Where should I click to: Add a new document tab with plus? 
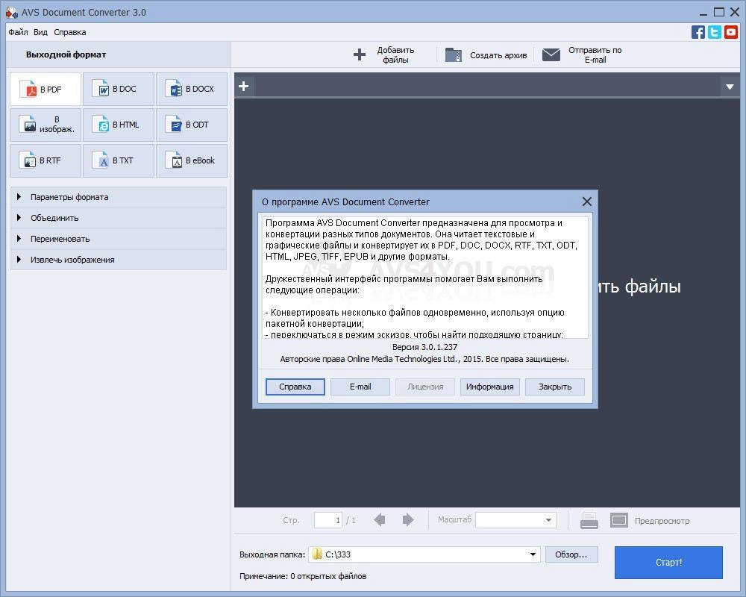point(244,86)
